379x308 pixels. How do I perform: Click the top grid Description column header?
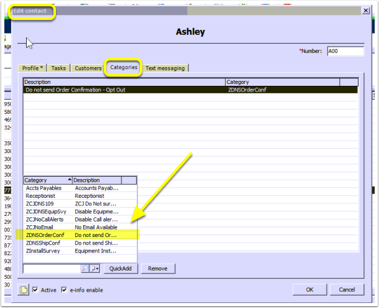pos(124,82)
